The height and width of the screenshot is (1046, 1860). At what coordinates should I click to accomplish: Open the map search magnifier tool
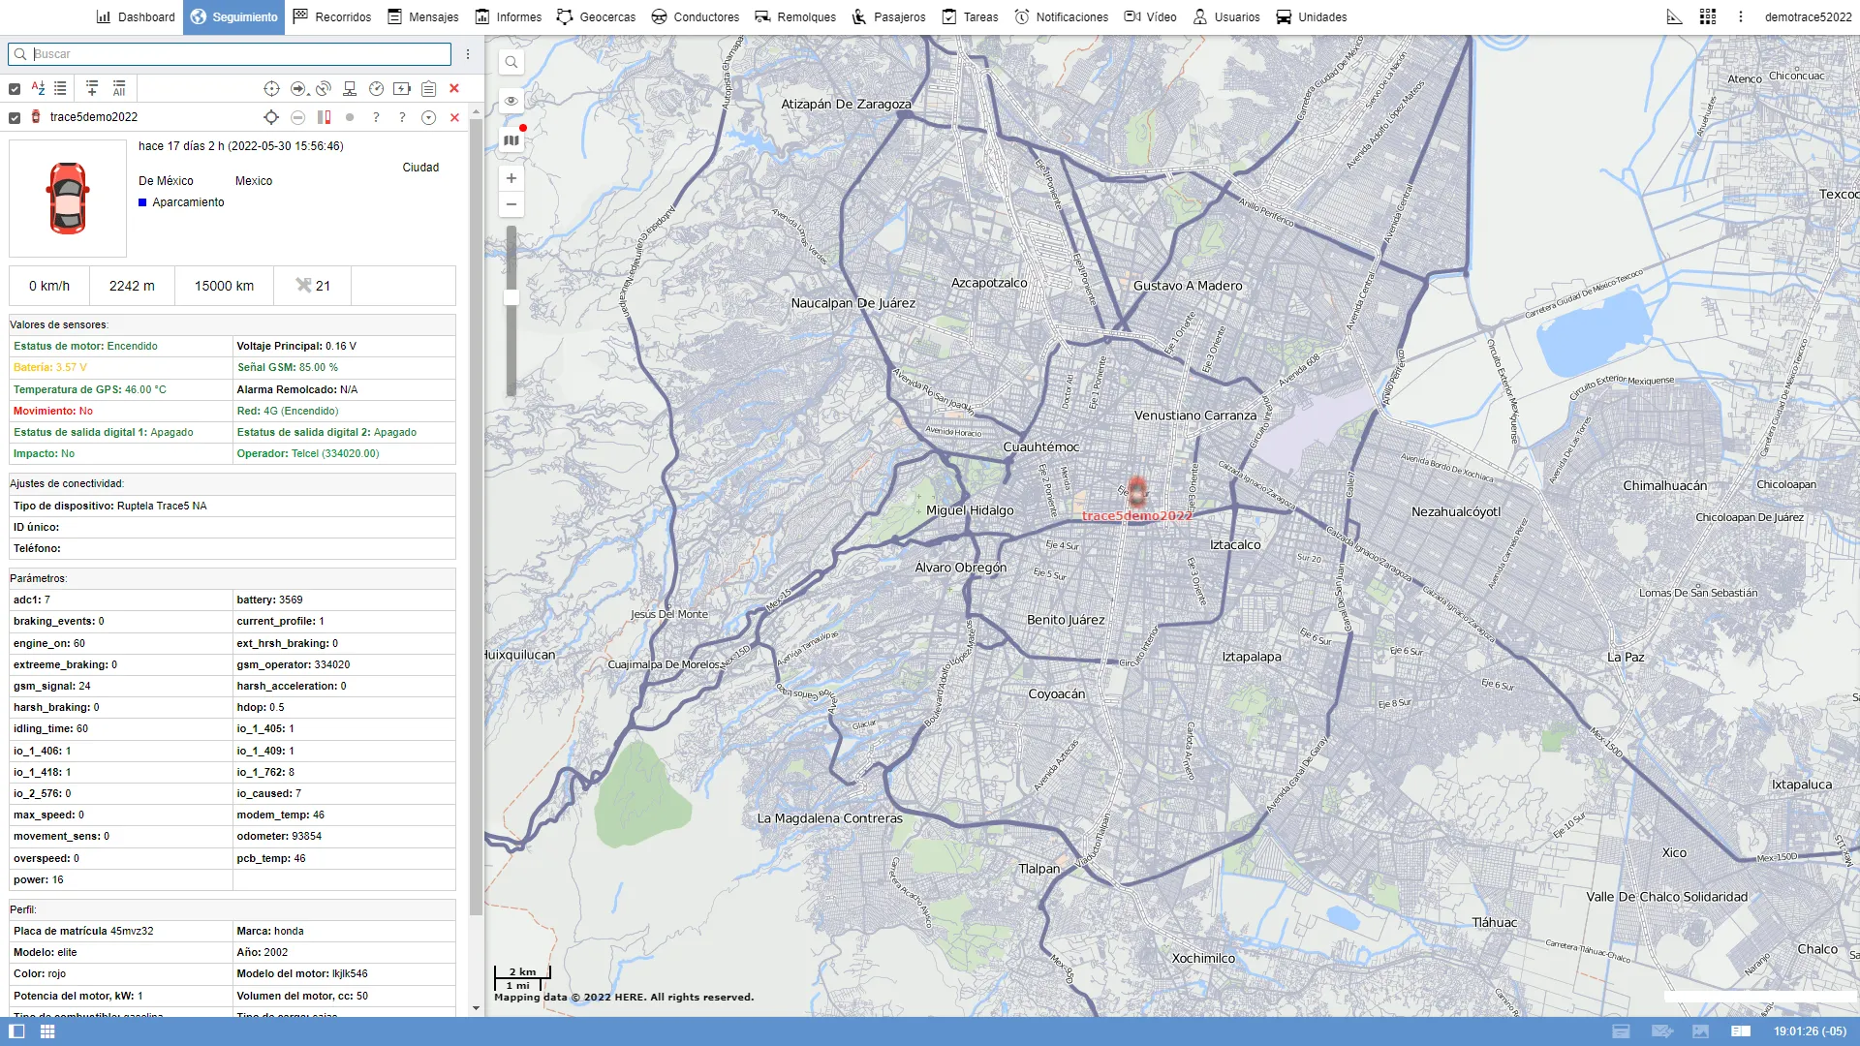click(x=511, y=61)
